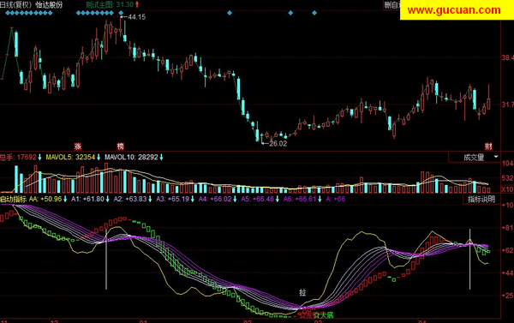514x323 pixels.
Task: Click the 大底 bottom signal label
Action: pos(326,315)
